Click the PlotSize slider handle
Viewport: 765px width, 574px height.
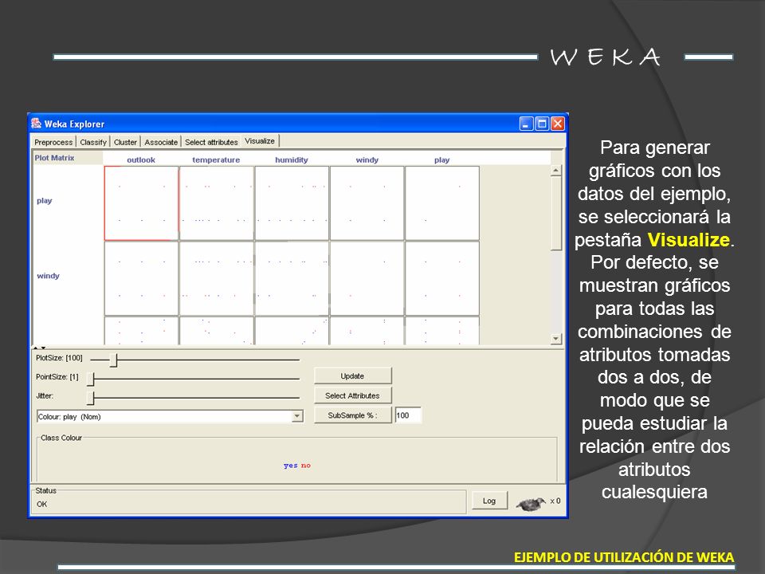[x=114, y=360]
